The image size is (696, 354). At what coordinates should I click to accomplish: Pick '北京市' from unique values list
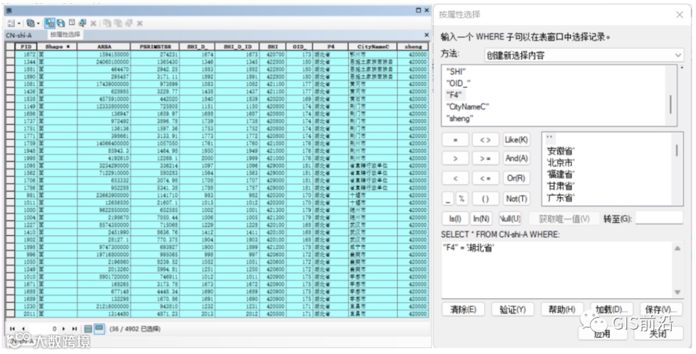[x=561, y=162]
